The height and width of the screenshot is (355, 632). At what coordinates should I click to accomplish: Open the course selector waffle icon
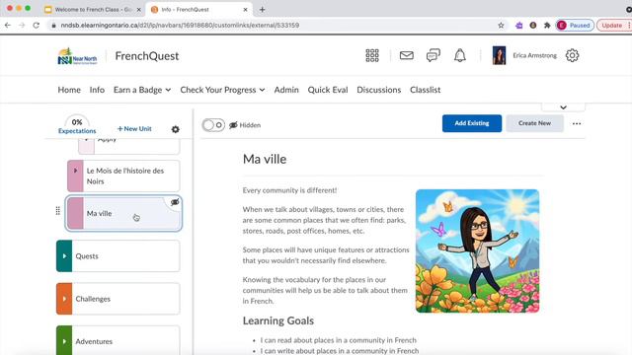click(372, 55)
